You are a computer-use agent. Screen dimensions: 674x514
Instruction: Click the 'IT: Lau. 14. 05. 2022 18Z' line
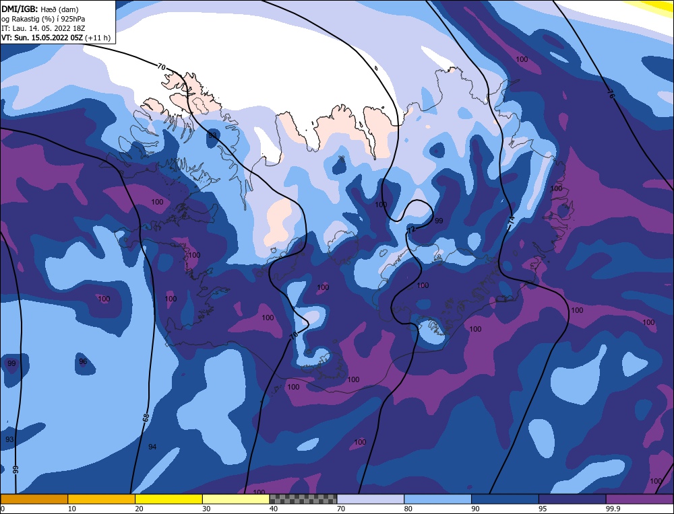coord(43,28)
